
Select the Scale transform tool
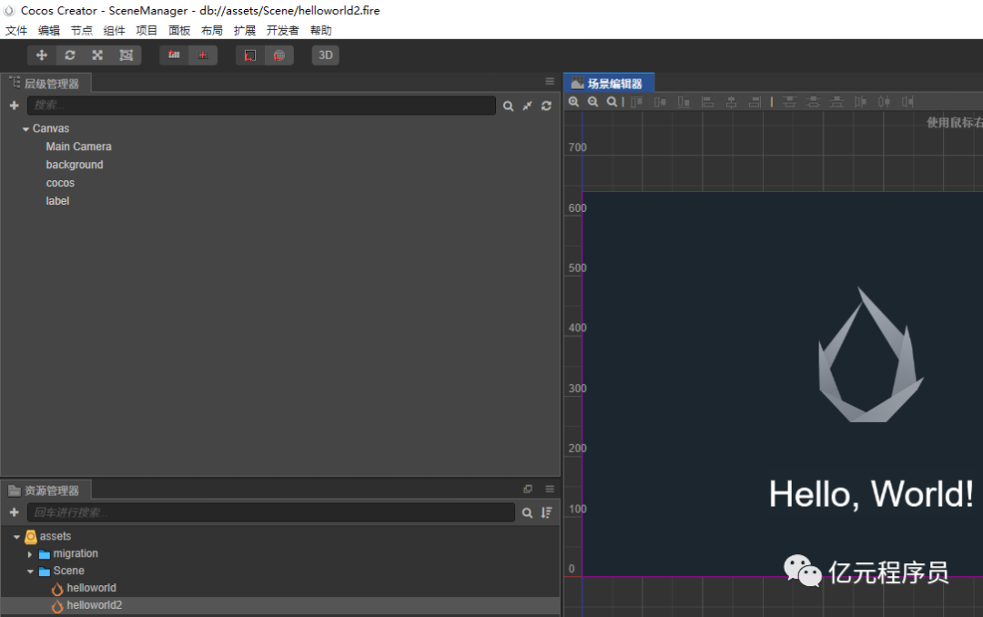click(97, 56)
